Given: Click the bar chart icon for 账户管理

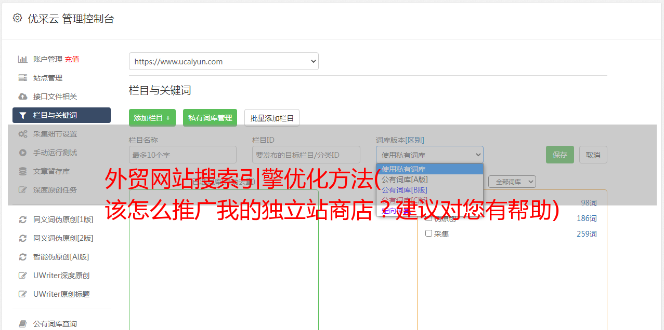Looking at the screenshot, I should (x=23, y=59).
